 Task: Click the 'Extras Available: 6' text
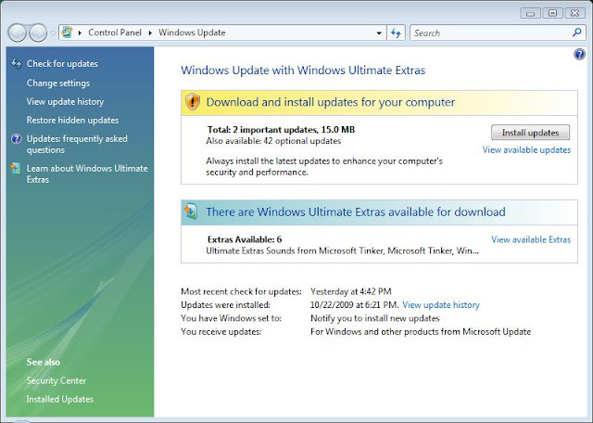pyautogui.click(x=245, y=239)
